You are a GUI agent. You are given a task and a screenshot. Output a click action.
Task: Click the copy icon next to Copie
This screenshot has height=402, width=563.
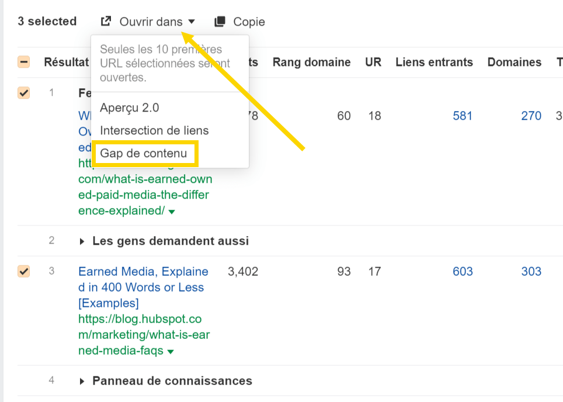(x=219, y=20)
